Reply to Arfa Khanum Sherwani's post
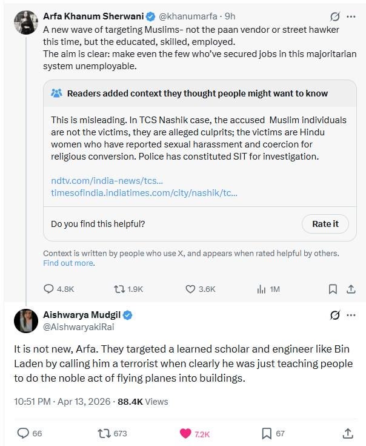 click(50, 289)
